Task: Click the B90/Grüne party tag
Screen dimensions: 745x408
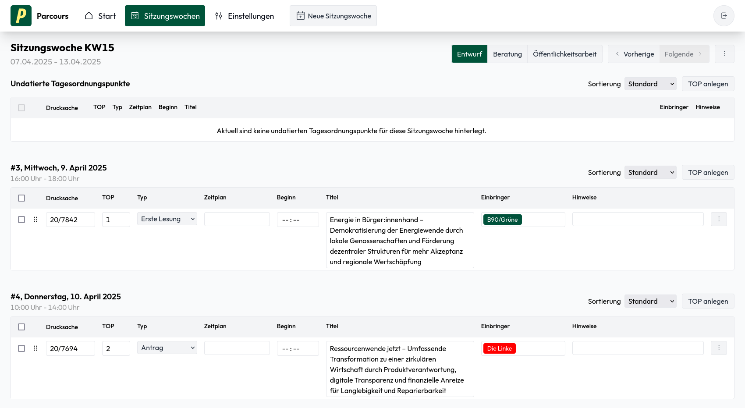Action: coord(502,220)
